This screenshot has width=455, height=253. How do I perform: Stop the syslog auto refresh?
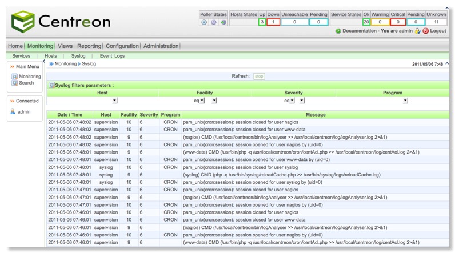point(259,76)
